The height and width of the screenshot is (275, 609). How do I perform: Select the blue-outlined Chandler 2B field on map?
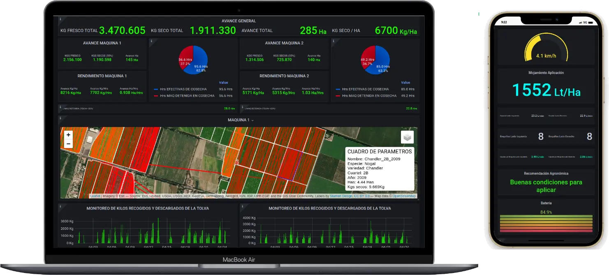click(x=289, y=165)
